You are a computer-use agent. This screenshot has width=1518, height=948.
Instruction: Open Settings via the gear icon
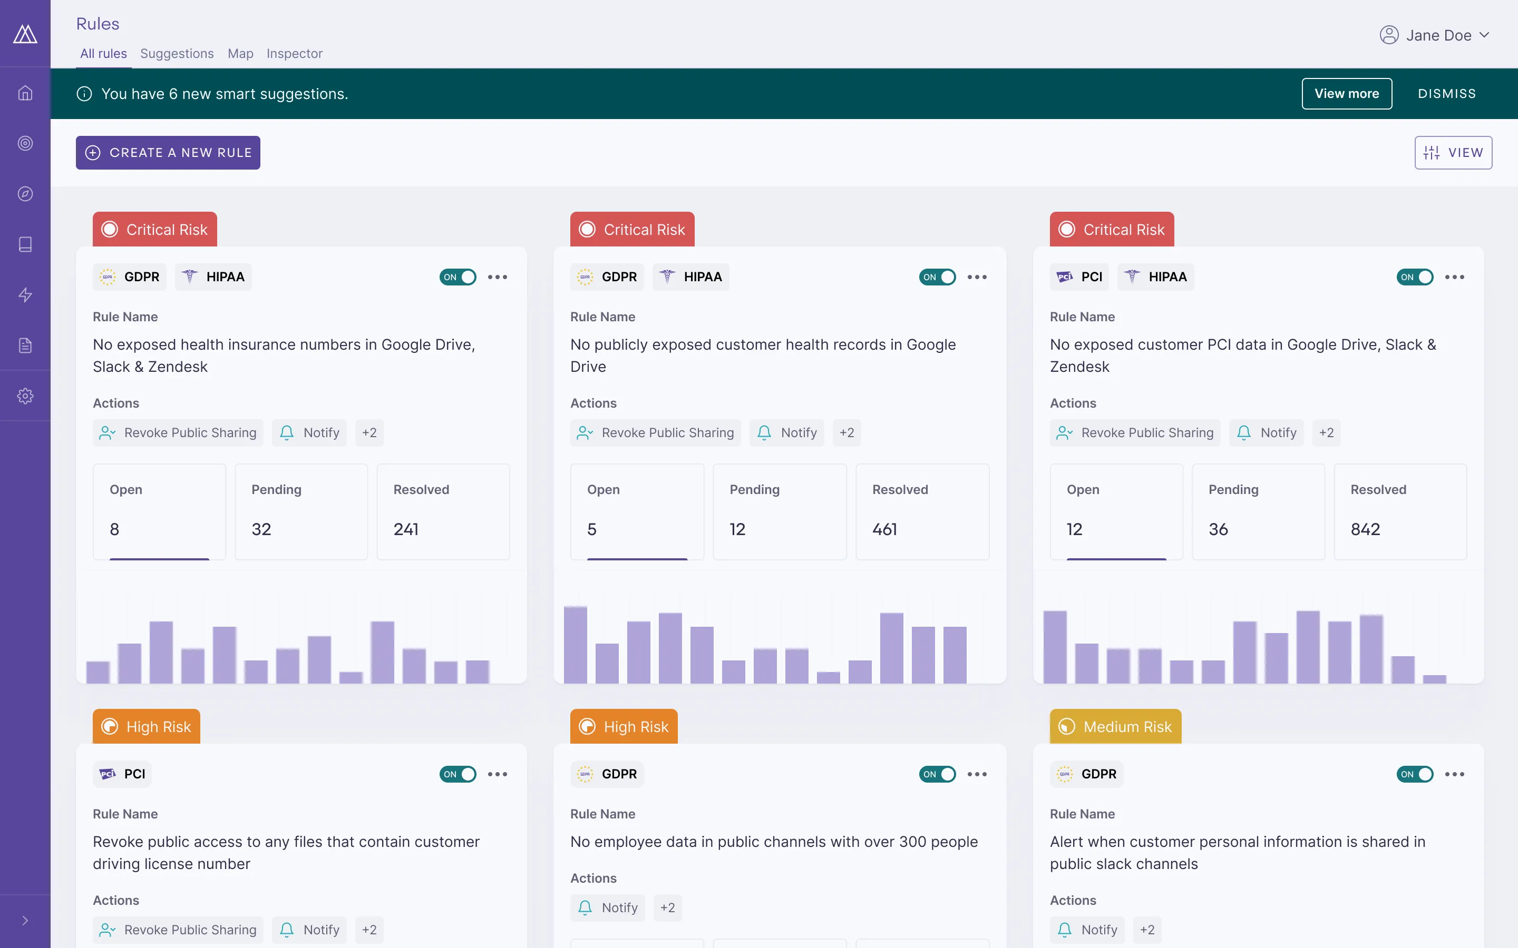(x=25, y=396)
